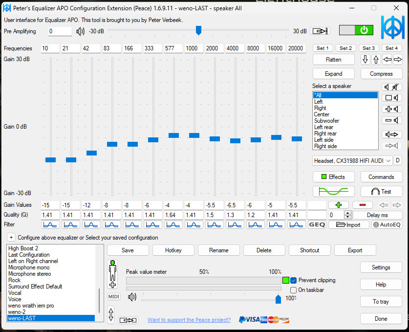The width and height of the screenshot is (409, 332).
Task: Click the Flatten button
Action: pyautogui.click(x=333, y=60)
